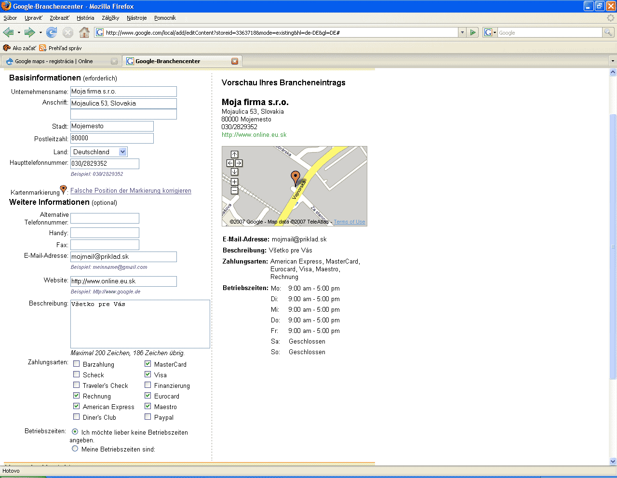Screen dimensions: 617x478
Task: Click the search magnifier icon
Action: pyautogui.click(x=609, y=32)
